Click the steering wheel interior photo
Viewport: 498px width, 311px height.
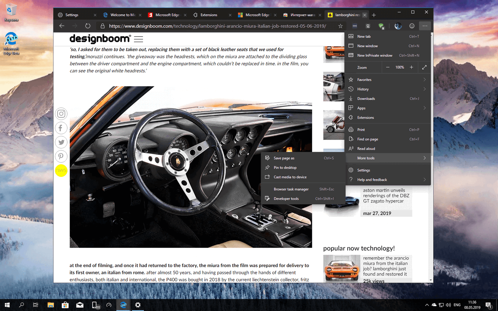(191, 167)
